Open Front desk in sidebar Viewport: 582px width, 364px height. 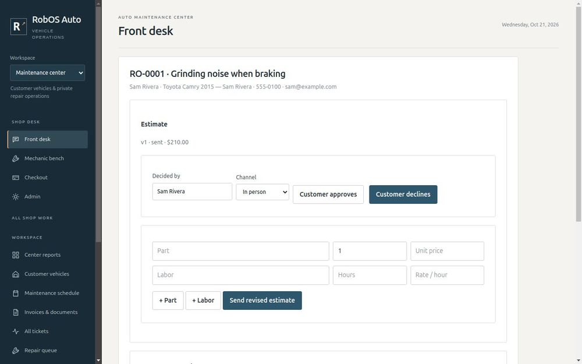tap(48, 139)
